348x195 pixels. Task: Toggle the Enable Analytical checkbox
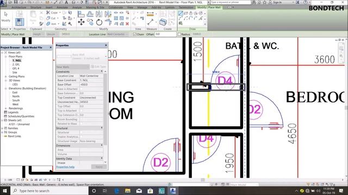pos(81,136)
